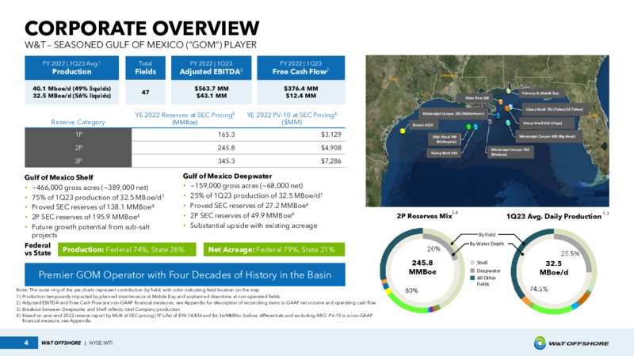Click the Production: Federal 74%, State 26% banner
634x356 pixels.
point(127,249)
